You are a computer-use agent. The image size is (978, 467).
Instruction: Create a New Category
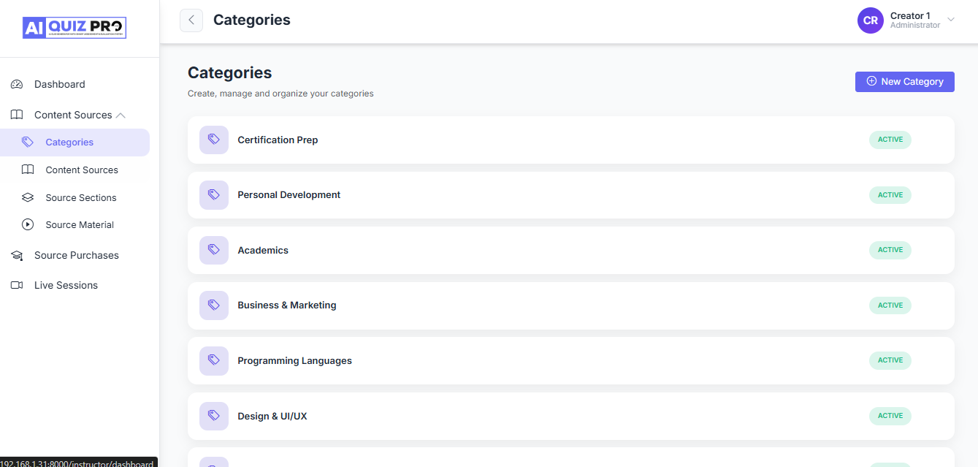tap(905, 81)
